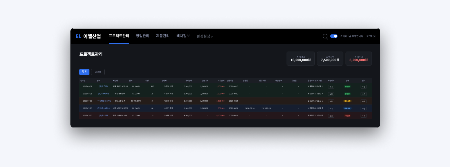
Task: Open the 배차정보 tab
Action: [183, 36]
